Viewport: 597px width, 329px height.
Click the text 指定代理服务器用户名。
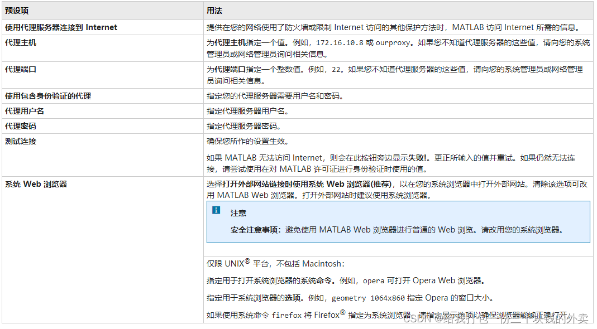tap(248, 111)
